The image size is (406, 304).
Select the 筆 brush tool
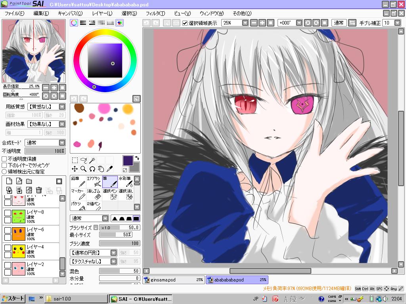click(x=110, y=181)
